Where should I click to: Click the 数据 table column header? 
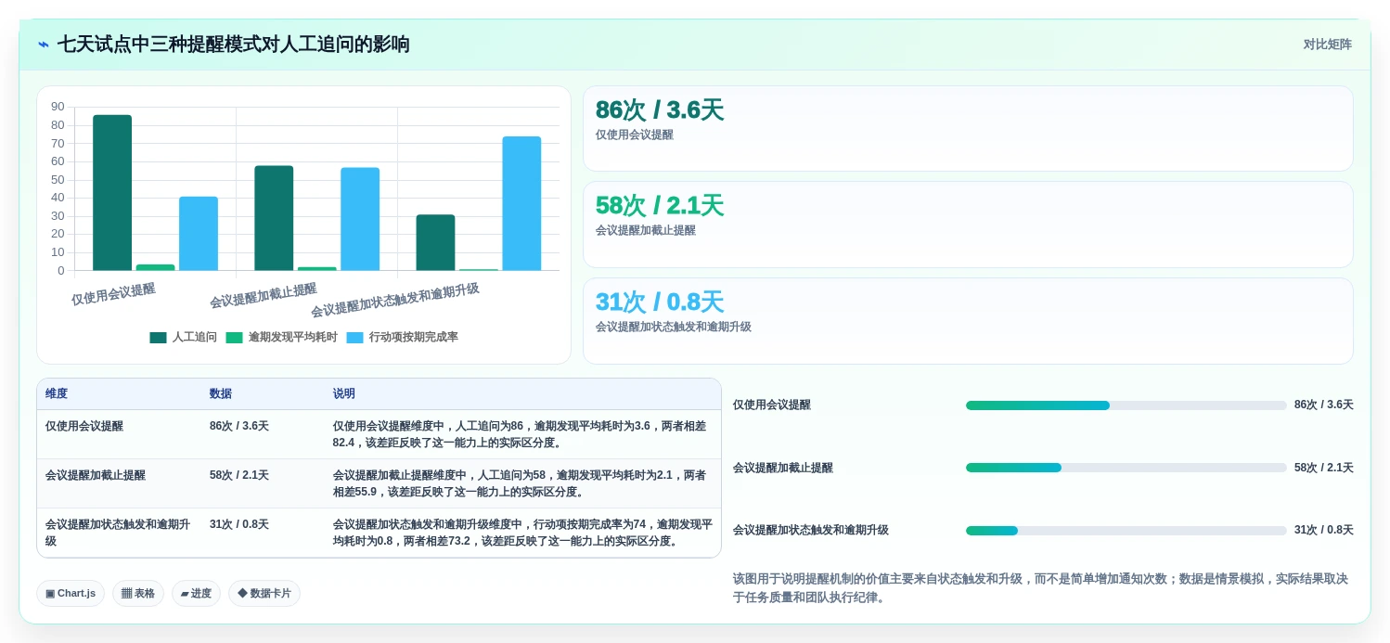point(221,394)
